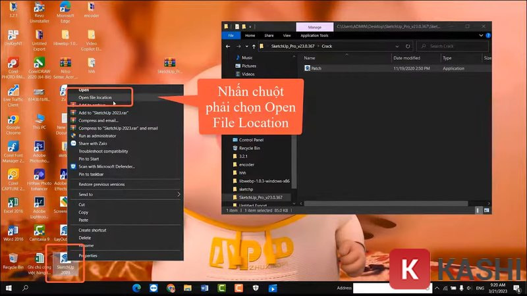This screenshot has height=296, width=527.
Task: Select Untitled Export desktop icon
Action: click(40, 40)
